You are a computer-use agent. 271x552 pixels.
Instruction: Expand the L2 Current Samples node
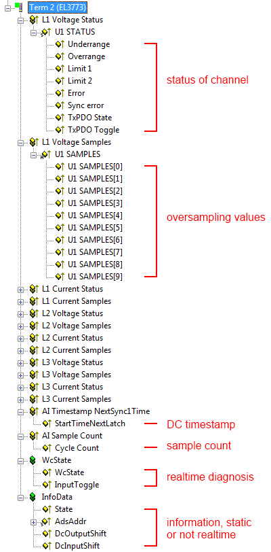pos(20,351)
